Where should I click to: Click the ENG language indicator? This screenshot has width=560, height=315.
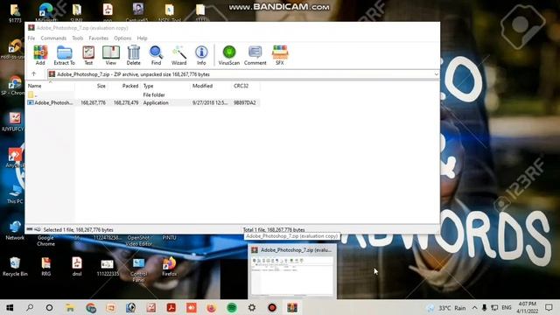pyautogui.click(x=507, y=307)
